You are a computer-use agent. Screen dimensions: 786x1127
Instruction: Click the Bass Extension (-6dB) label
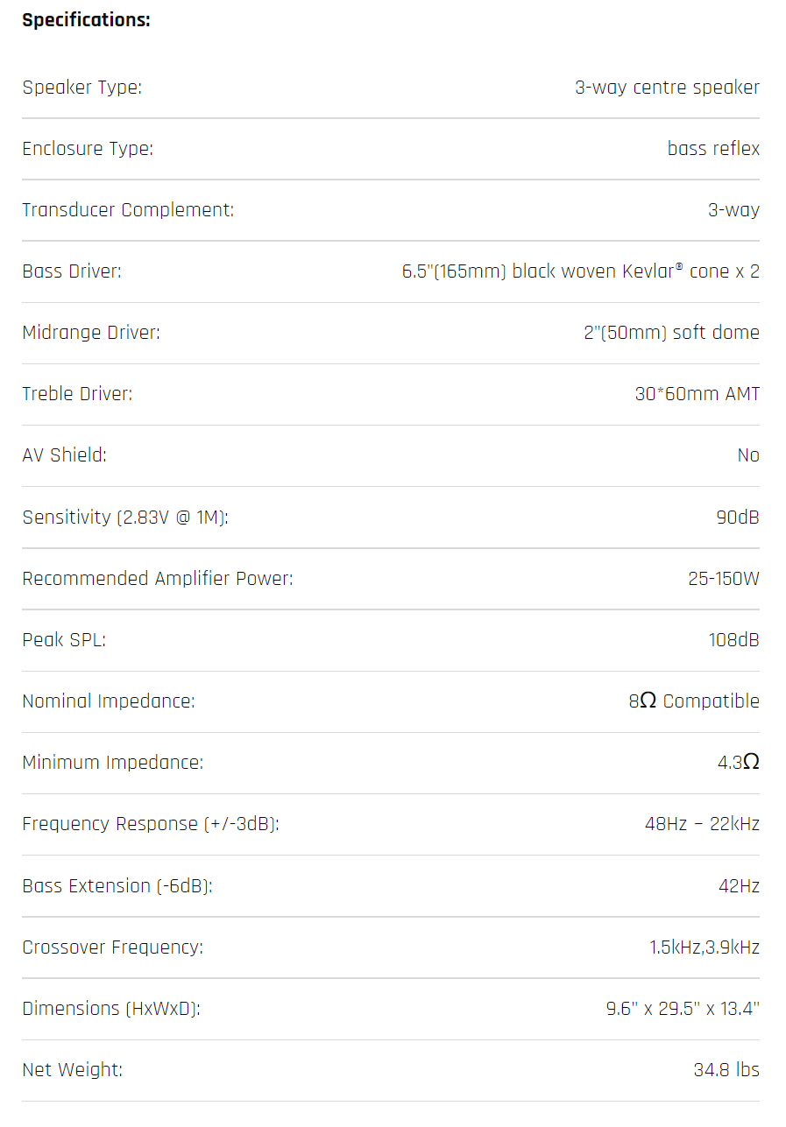(x=117, y=886)
